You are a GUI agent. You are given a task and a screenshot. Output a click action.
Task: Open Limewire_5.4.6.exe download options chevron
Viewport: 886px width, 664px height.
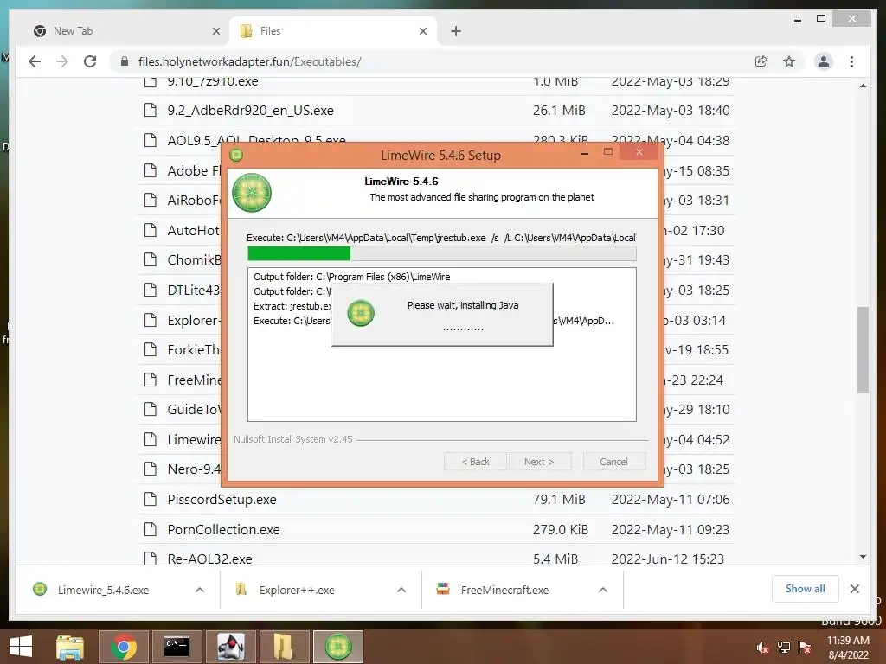pos(200,590)
